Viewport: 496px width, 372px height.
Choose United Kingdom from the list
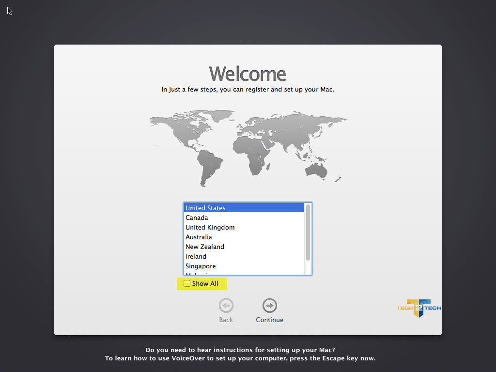(244, 228)
